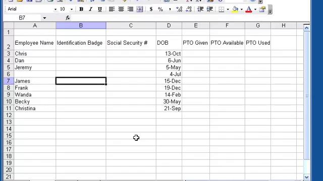Click the vertical scrollbar down arrow
This screenshot has height=181, width=323.
[x=306, y=177]
